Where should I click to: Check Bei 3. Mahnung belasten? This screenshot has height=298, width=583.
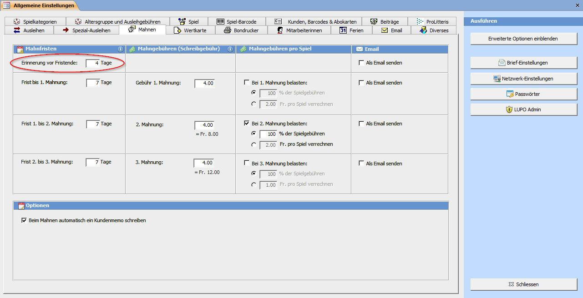tap(247, 163)
